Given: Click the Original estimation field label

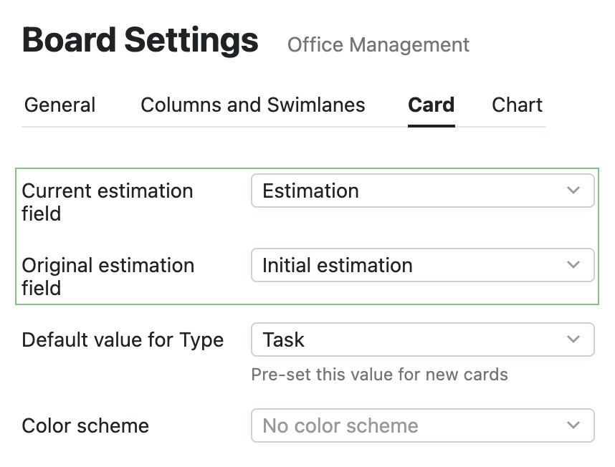Looking at the screenshot, I should coord(108,276).
